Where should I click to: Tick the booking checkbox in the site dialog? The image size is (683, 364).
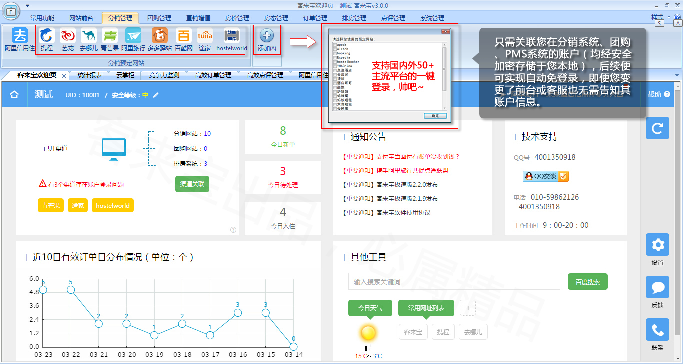[334, 53]
